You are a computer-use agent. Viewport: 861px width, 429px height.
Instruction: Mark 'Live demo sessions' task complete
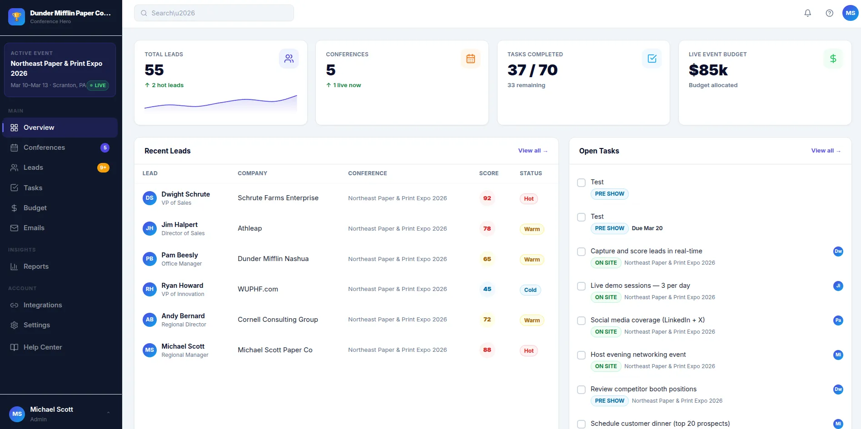[x=581, y=286]
